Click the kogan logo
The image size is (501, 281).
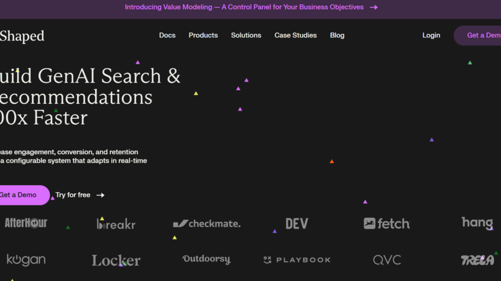coord(26,260)
